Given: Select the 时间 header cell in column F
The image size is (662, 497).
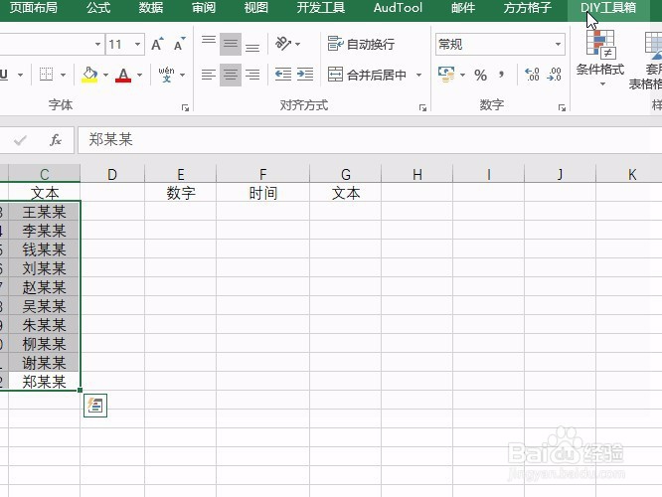Looking at the screenshot, I should coord(263,193).
